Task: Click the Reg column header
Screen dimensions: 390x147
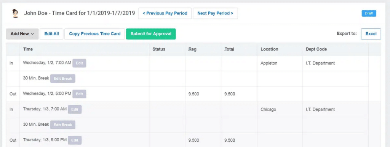Action: (192, 49)
